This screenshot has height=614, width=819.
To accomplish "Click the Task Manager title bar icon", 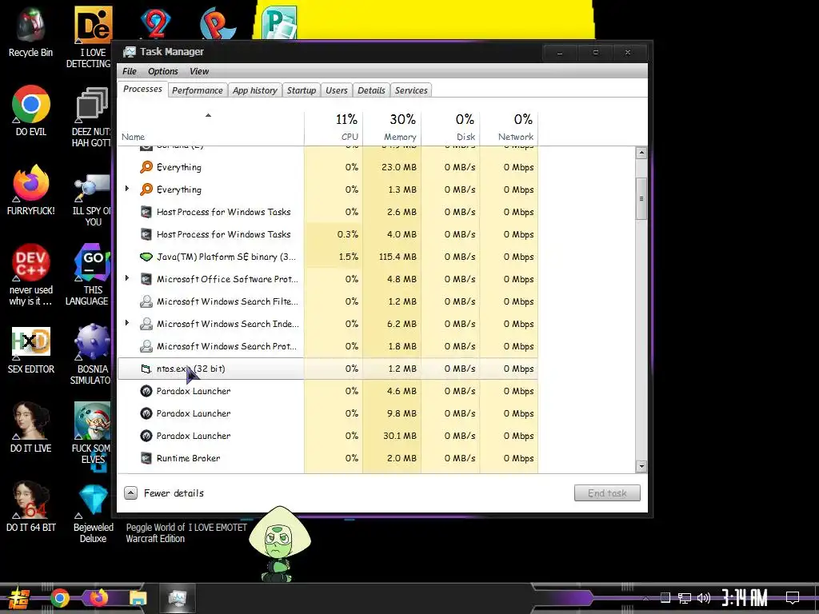I will point(129,52).
